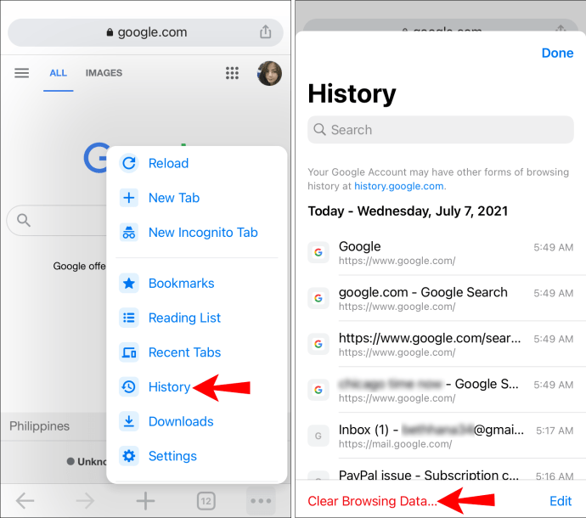Viewport: 586px width, 518px height.
Task: Tap the History Search field
Action: pos(440,130)
